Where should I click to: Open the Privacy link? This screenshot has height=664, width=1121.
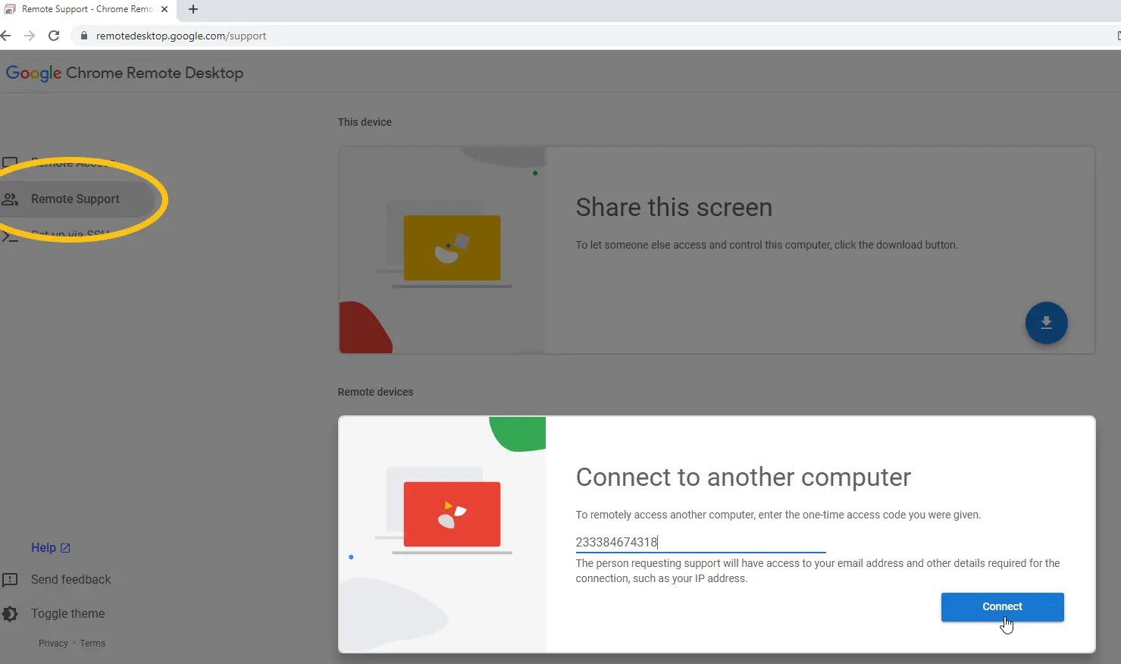[x=53, y=644]
